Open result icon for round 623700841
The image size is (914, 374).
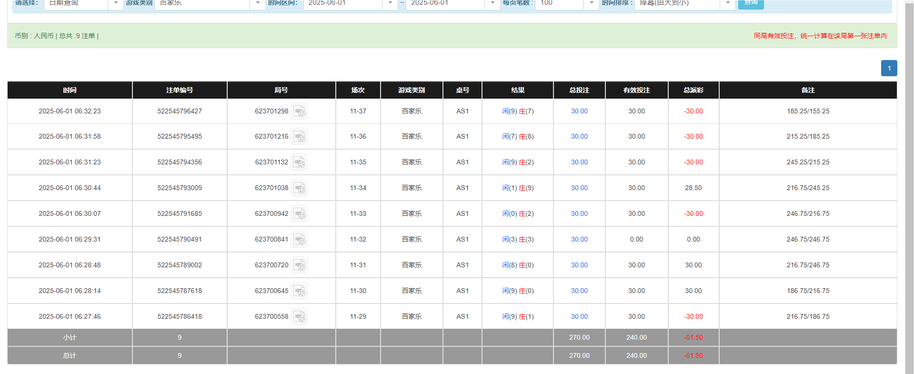tap(299, 240)
